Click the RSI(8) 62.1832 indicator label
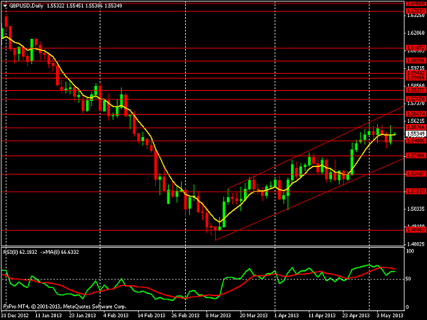Screen dimensions: 427x320 (20, 252)
